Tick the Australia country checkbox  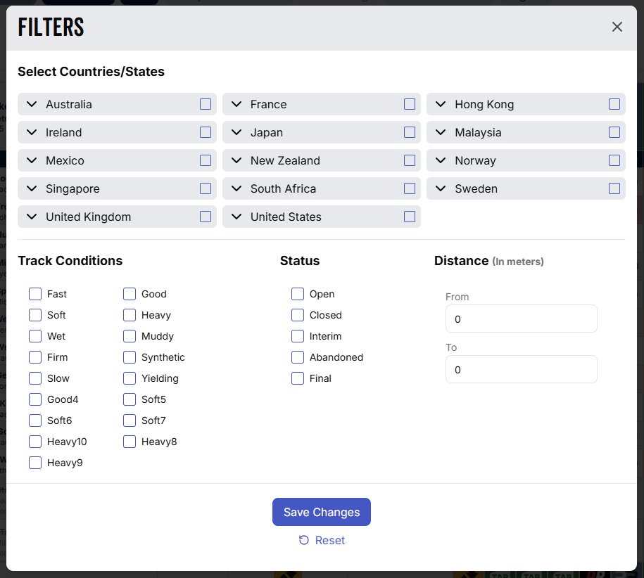click(x=205, y=104)
